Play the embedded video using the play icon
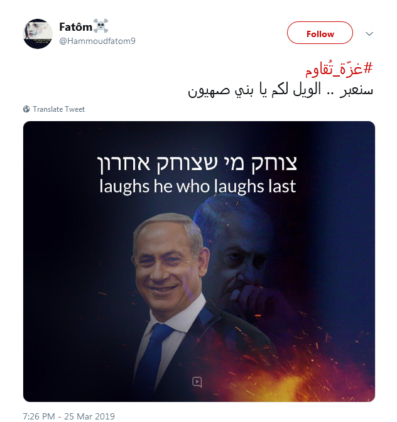 [x=197, y=382]
